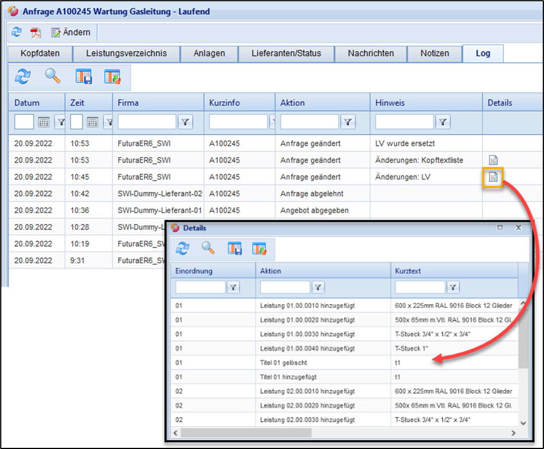
Task: Export the request via the PDF icon
Action: coord(36,32)
